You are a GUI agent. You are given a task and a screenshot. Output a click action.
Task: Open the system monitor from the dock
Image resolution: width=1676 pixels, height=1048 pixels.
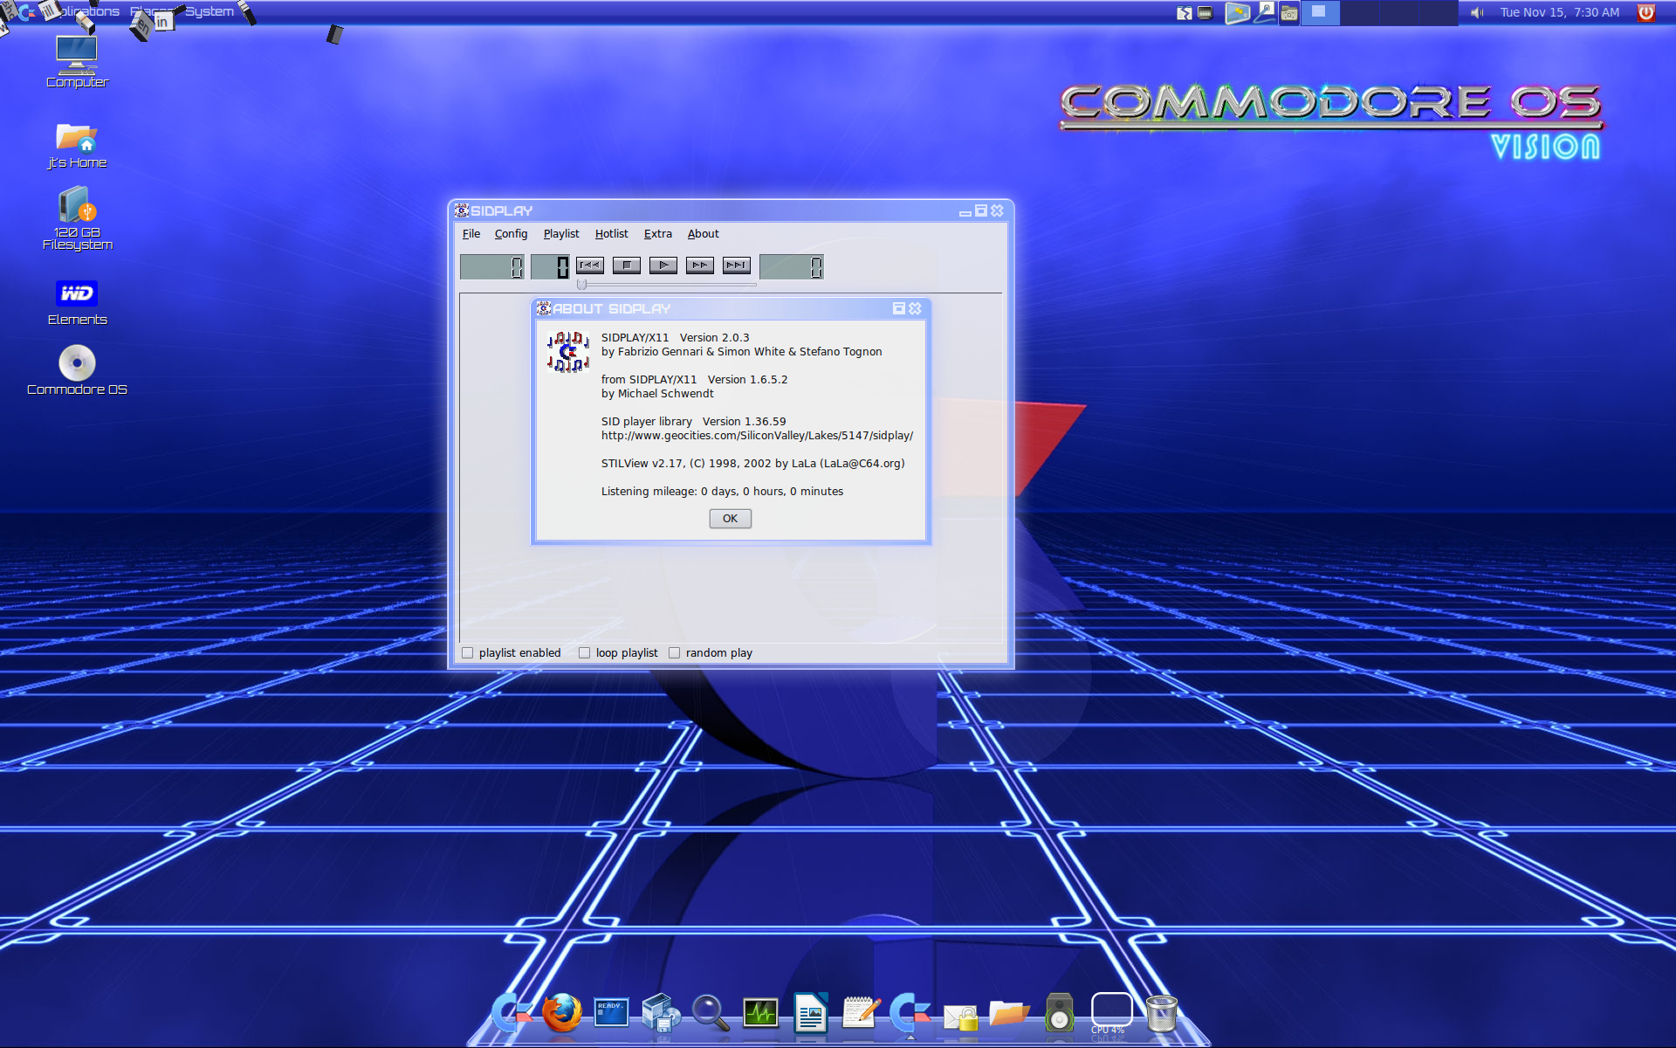pos(760,1013)
